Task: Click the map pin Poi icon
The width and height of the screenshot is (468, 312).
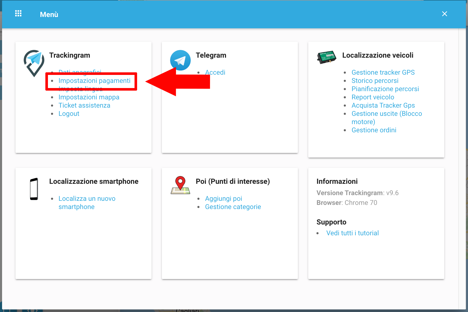Action: click(180, 185)
